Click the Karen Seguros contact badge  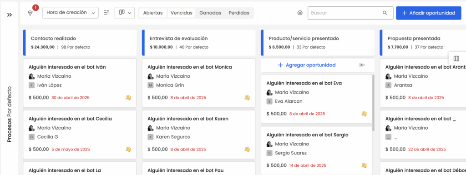pyautogui.click(x=150, y=137)
